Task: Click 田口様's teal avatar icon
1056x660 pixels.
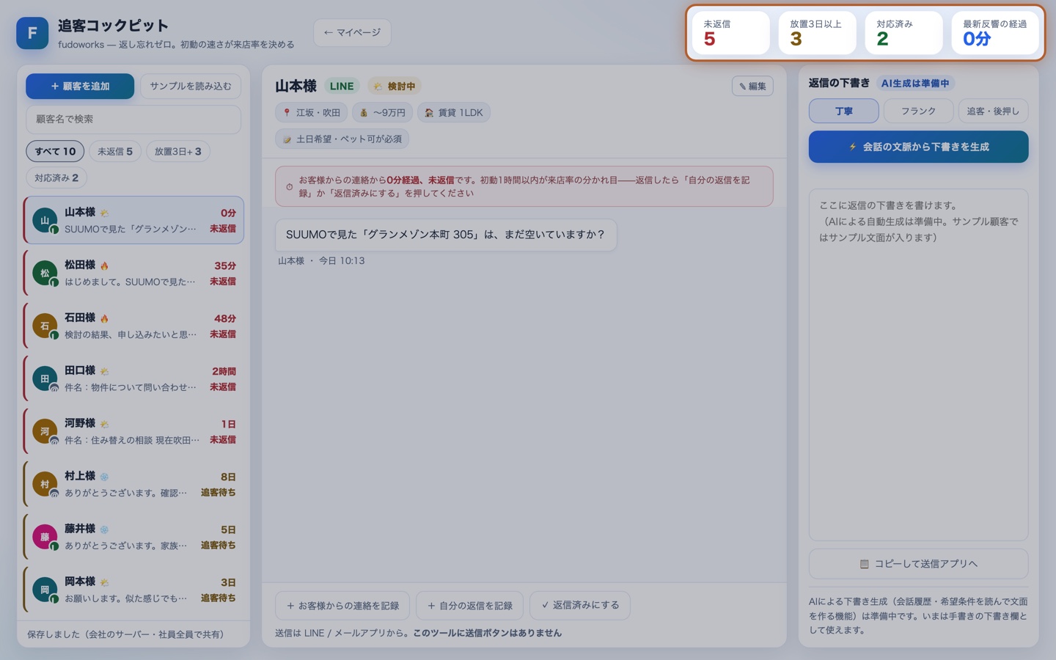Action: click(x=45, y=378)
